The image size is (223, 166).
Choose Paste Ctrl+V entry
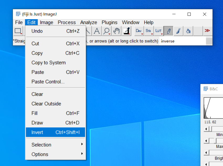(55, 72)
